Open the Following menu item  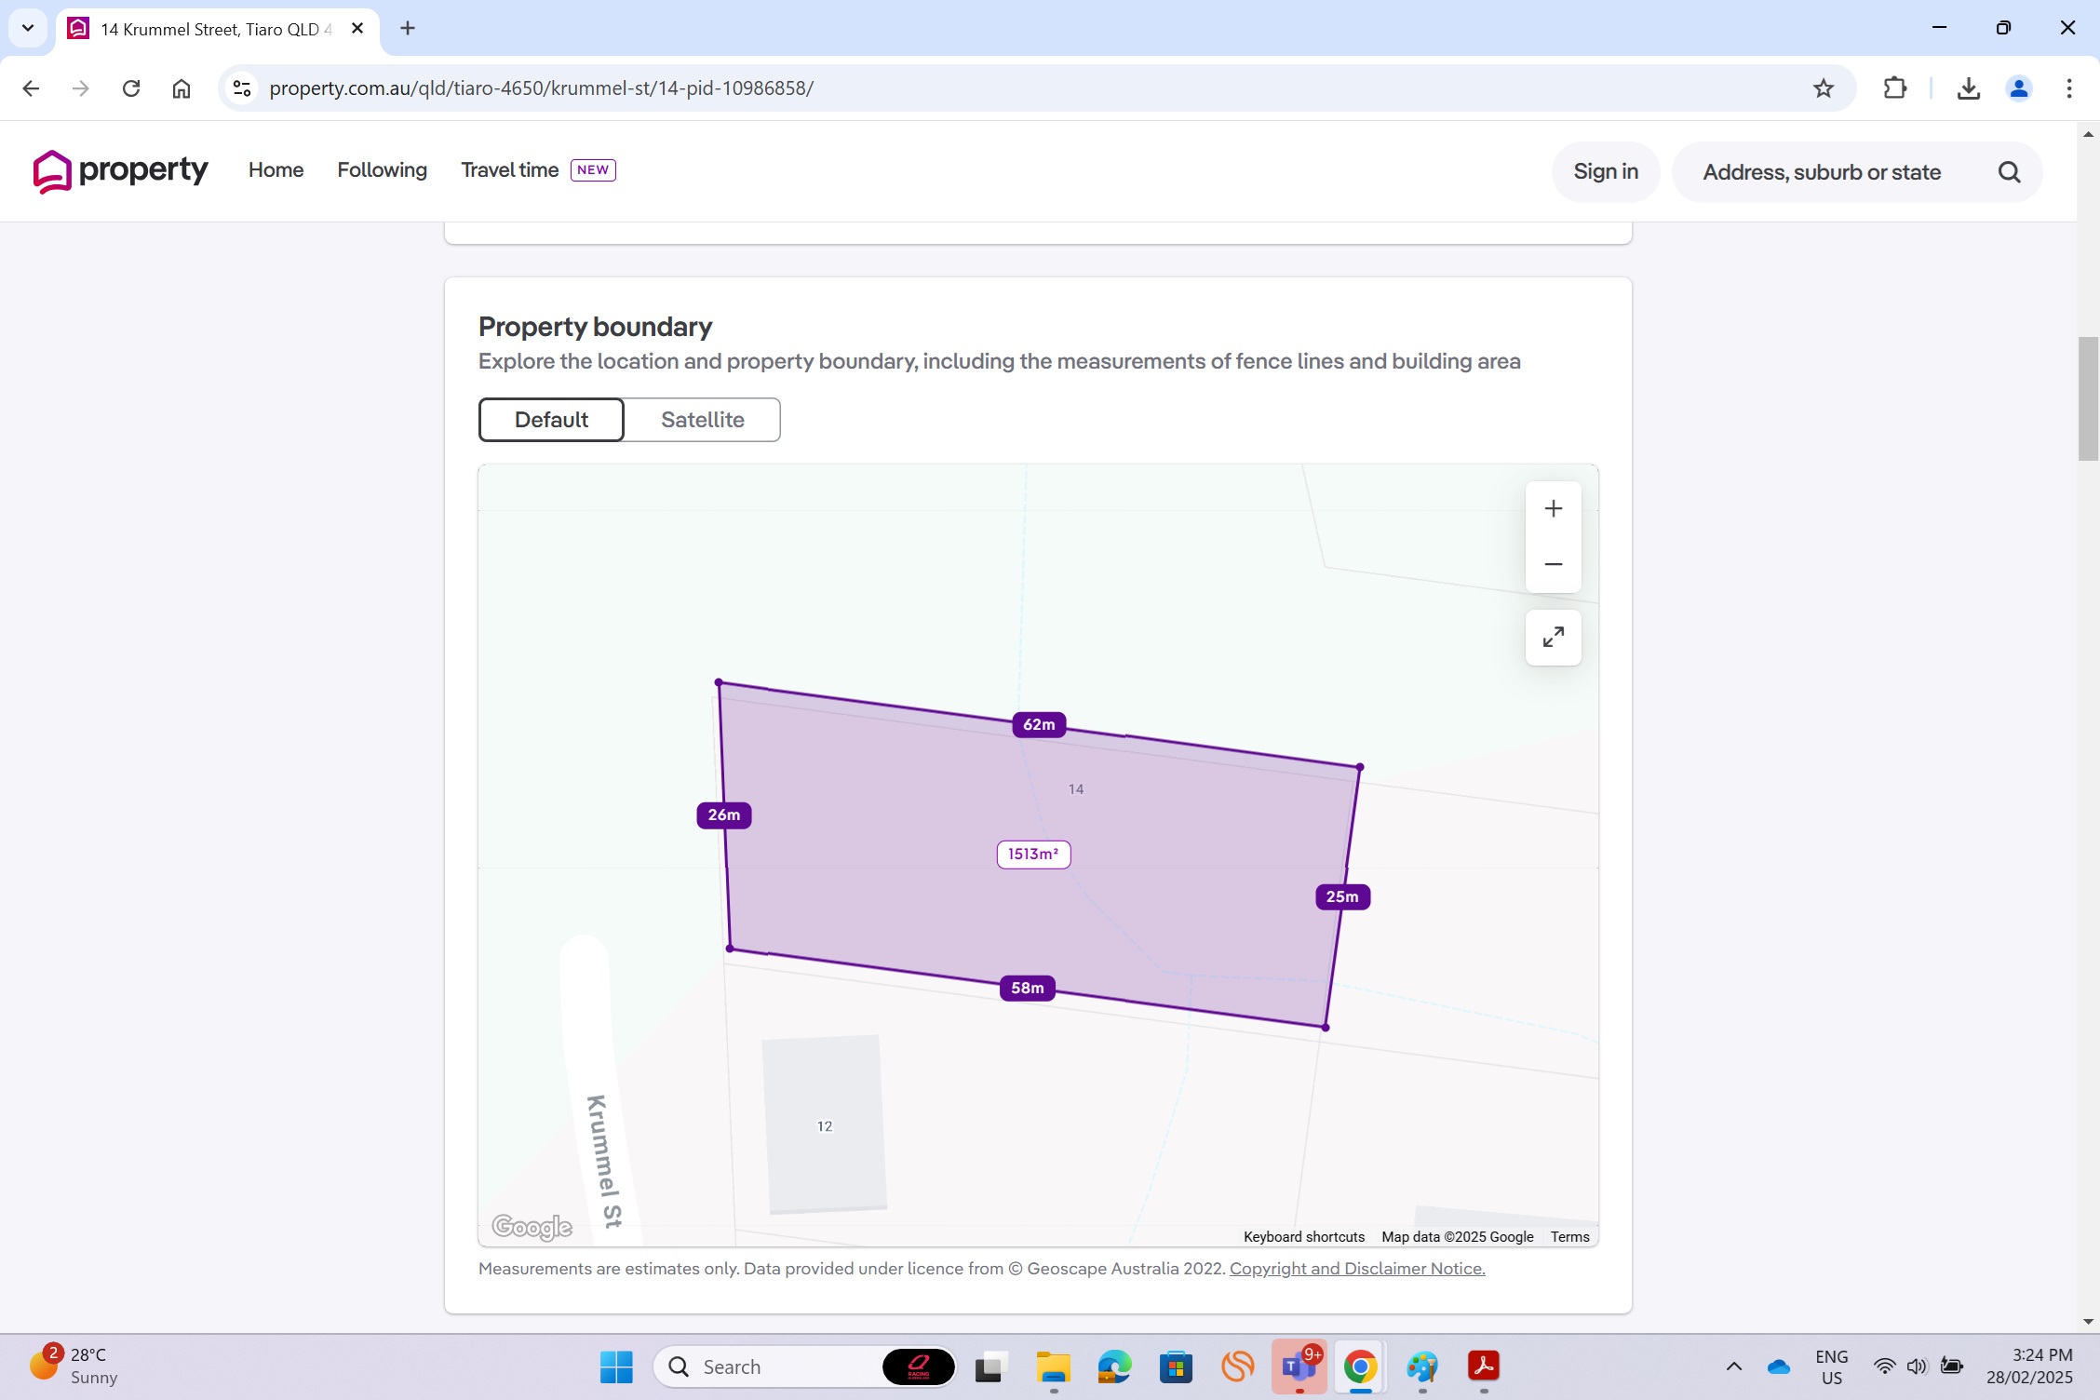[382, 170]
